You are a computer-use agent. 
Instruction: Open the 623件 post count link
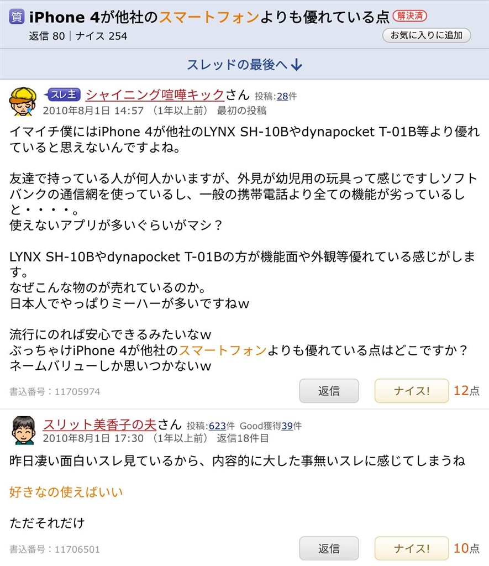217,426
